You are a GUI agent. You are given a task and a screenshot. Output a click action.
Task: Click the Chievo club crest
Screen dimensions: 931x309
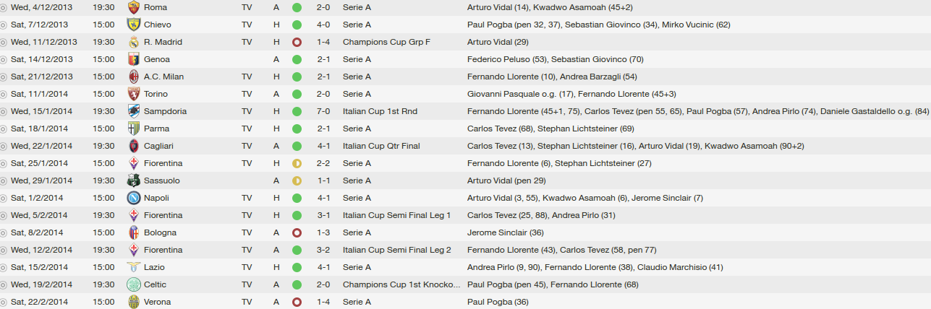coord(133,25)
